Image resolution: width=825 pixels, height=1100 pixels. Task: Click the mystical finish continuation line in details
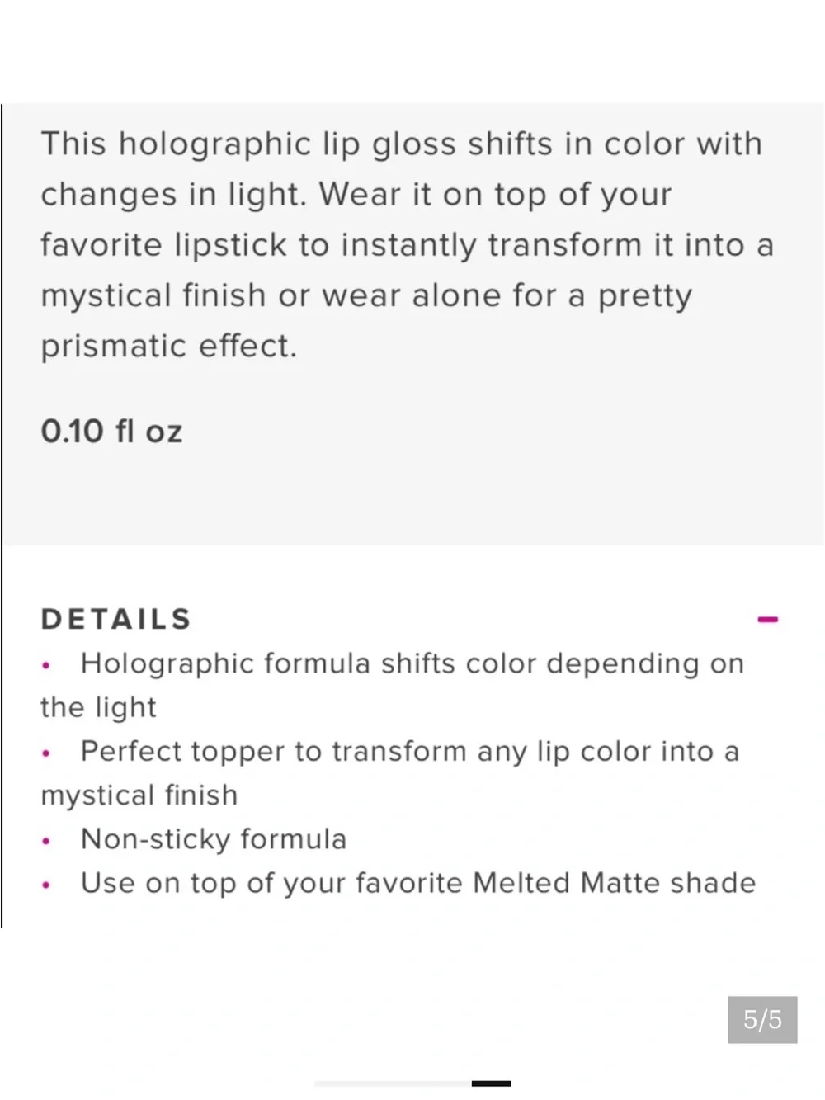(x=139, y=795)
